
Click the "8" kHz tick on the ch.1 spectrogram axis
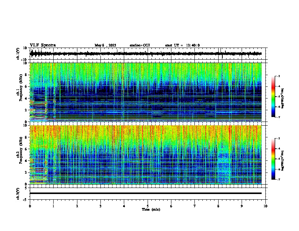click(26, 75)
